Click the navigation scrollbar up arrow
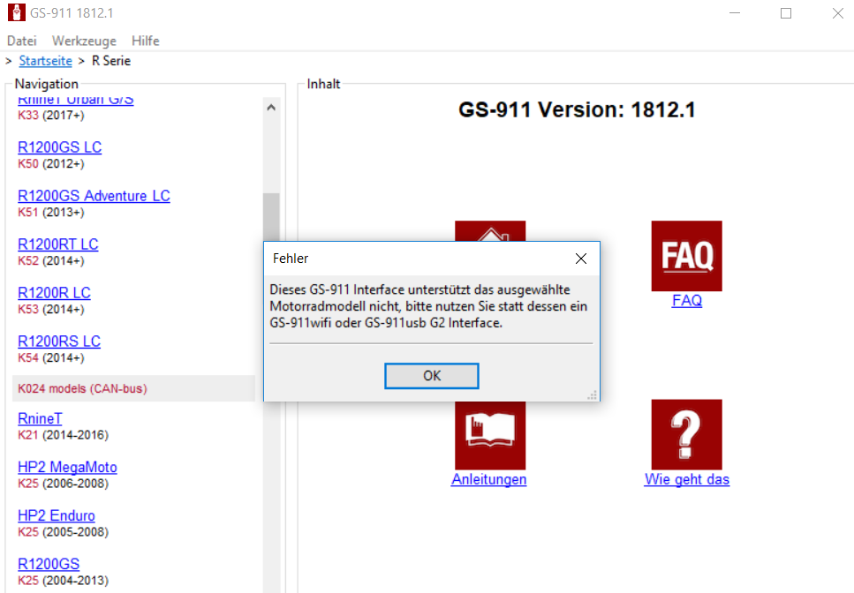This screenshot has width=854, height=593. (x=271, y=107)
